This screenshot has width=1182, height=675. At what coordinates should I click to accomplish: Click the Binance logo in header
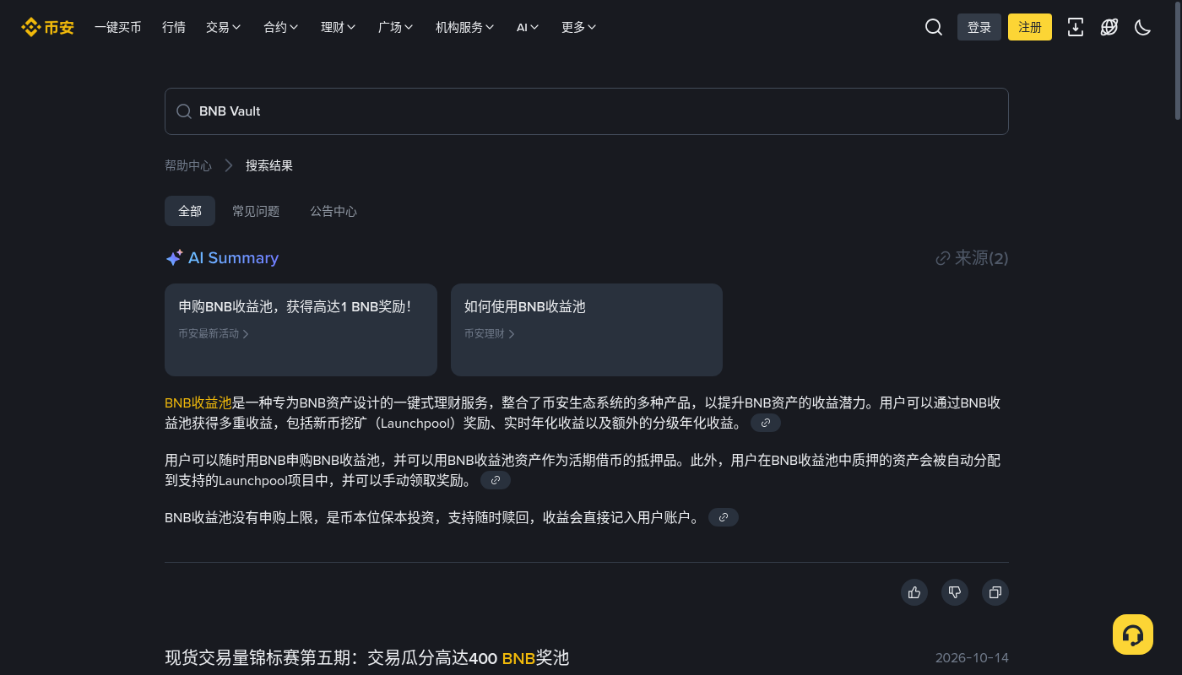coord(47,27)
